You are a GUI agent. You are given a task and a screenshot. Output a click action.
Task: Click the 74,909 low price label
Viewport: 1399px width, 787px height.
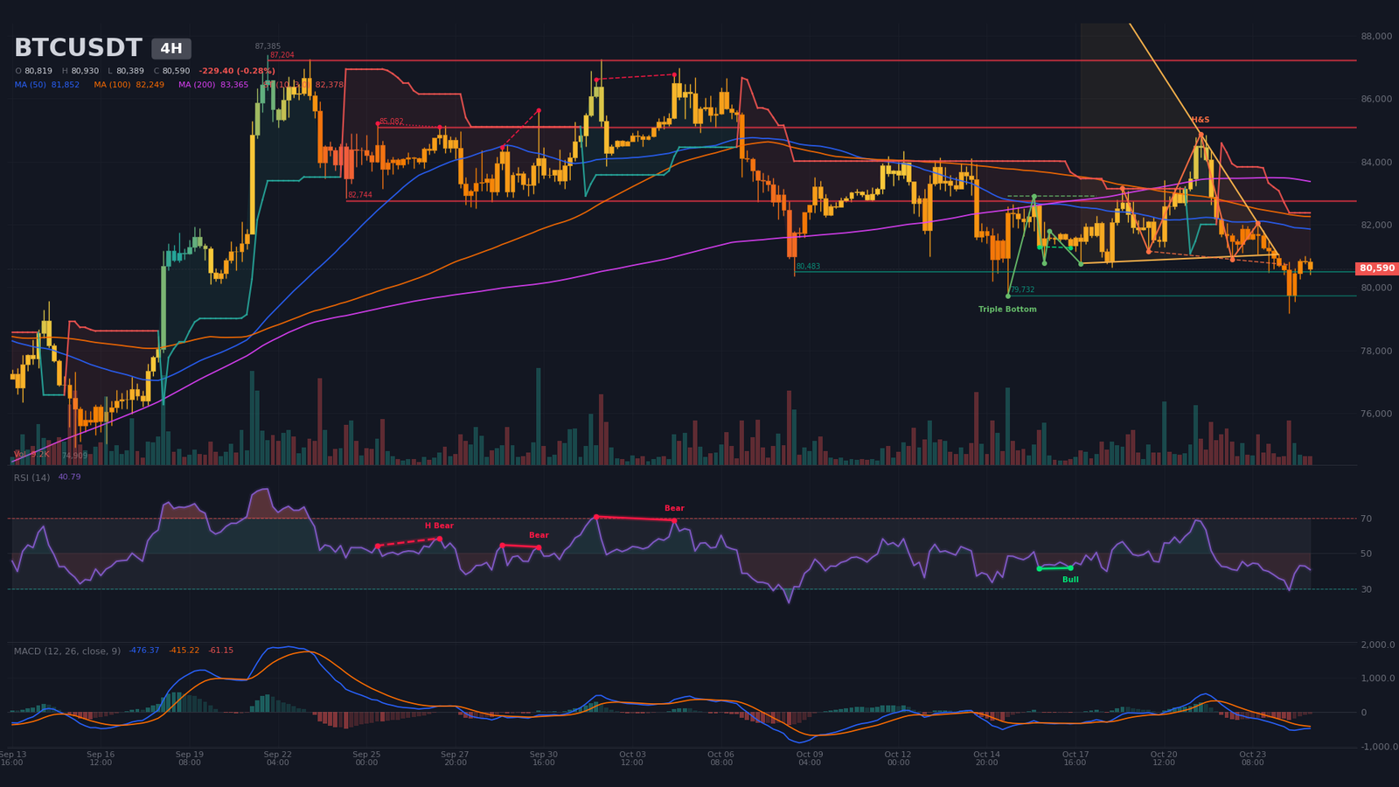(x=74, y=456)
